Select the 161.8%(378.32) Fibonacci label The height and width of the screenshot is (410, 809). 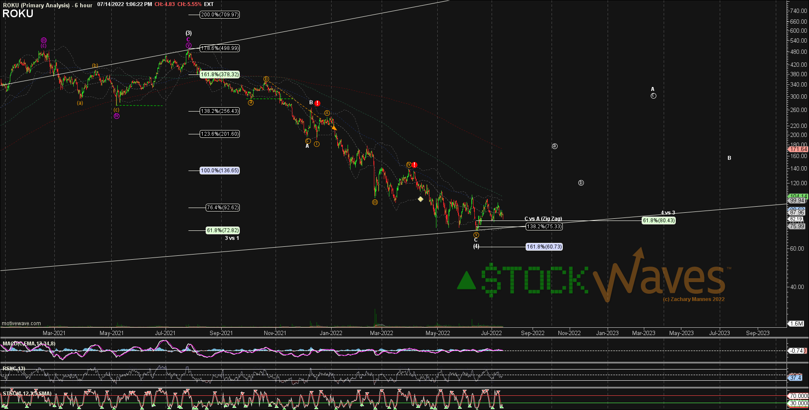coord(220,75)
